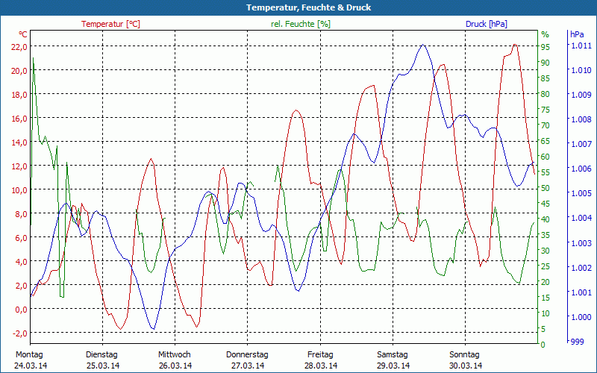Image resolution: width=597 pixels, height=373 pixels.
Task: Click the green % unit label
Action: click(x=545, y=34)
